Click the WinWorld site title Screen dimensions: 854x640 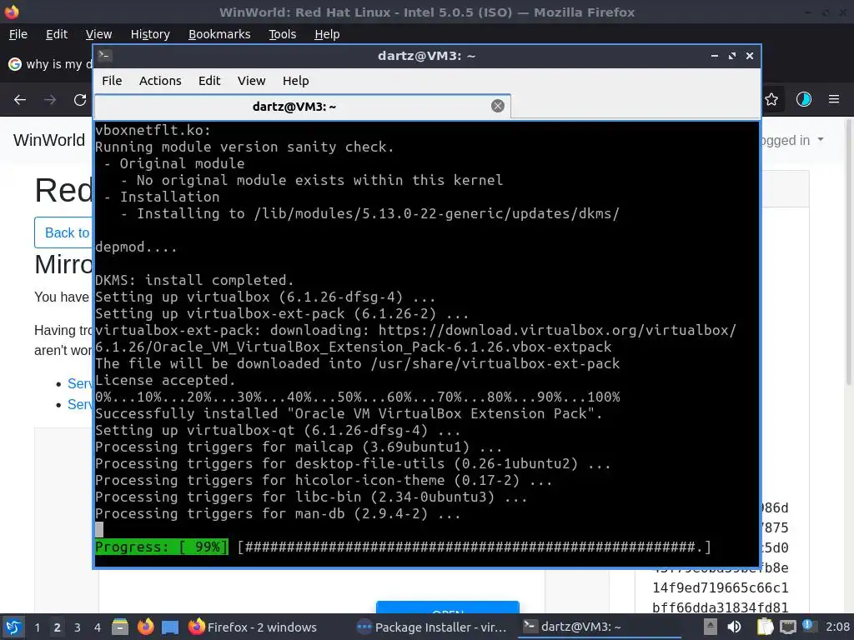tap(49, 140)
